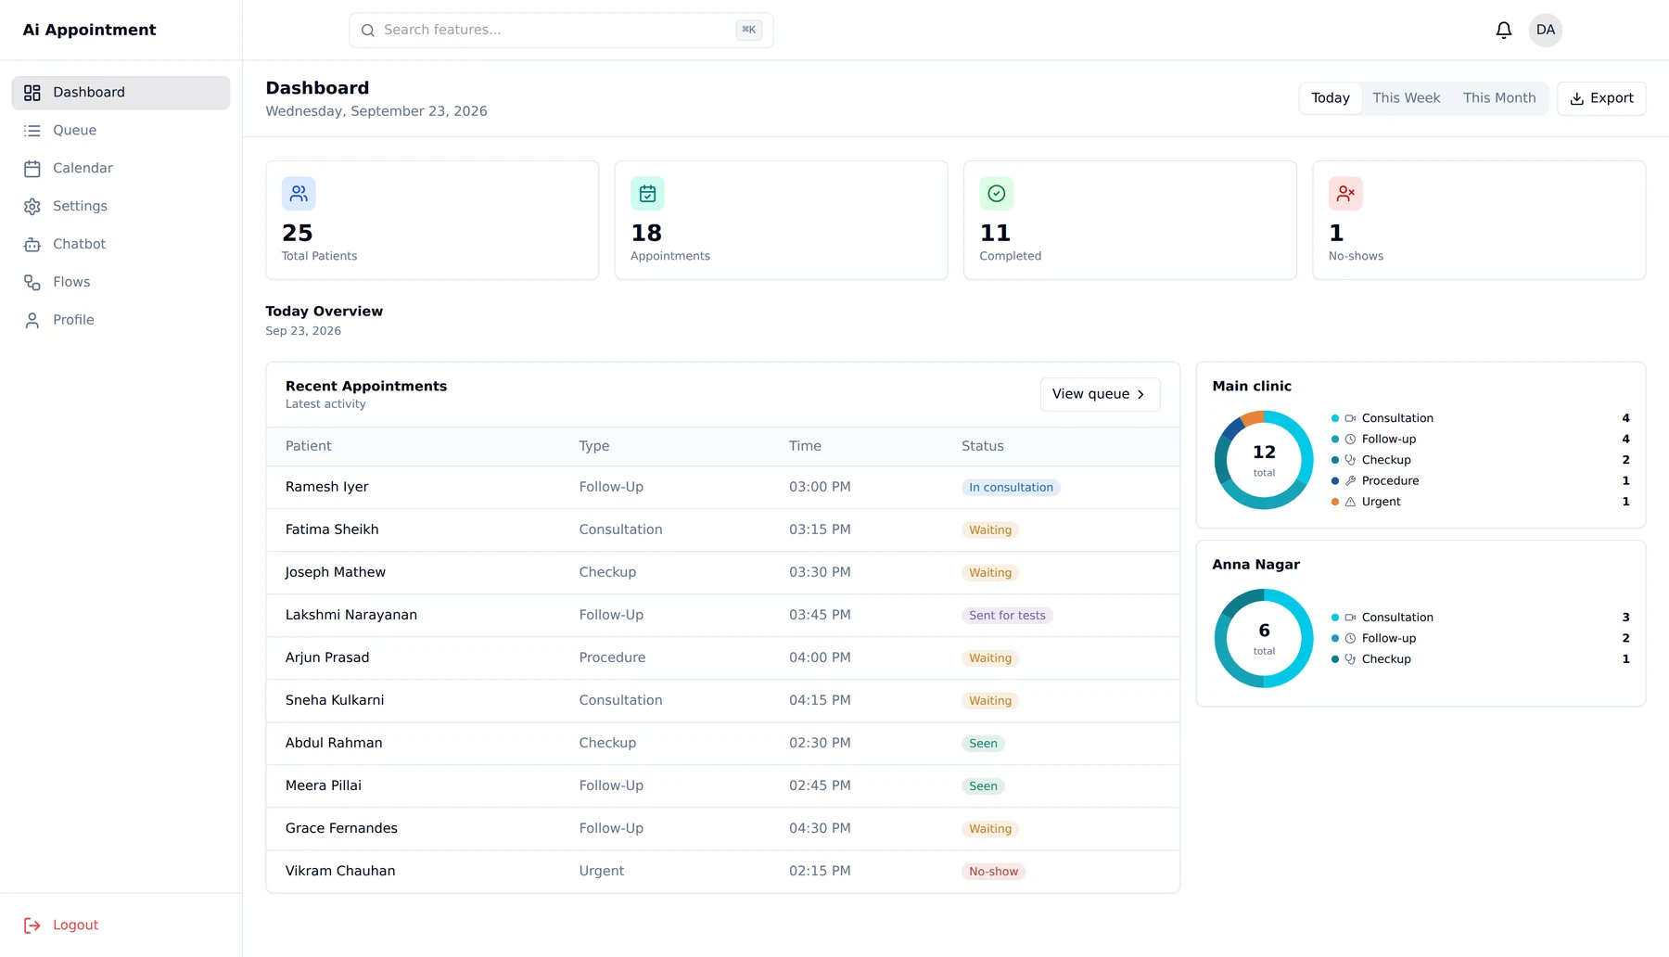
Task: Open the Queue menu item
Action: click(121, 131)
